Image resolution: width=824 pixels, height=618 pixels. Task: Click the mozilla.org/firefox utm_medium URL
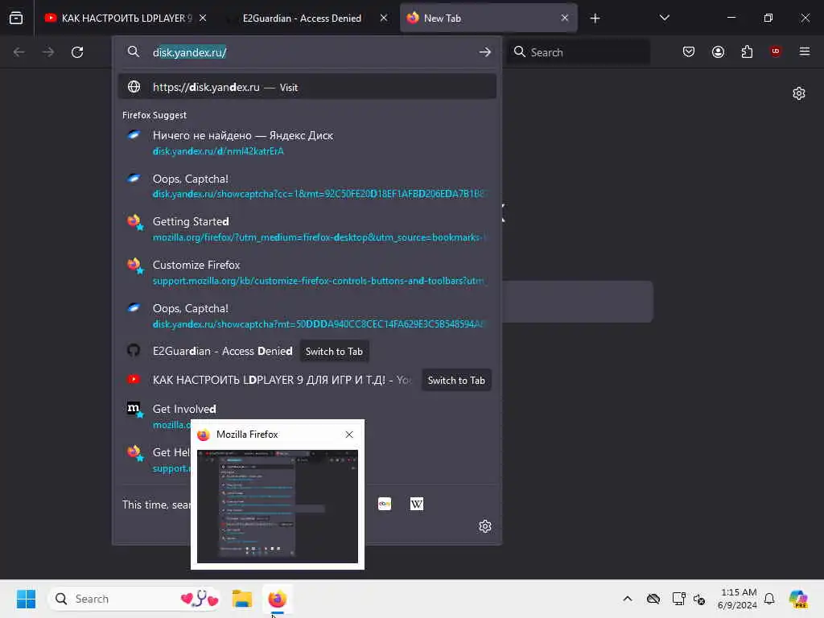[x=318, y=237]
